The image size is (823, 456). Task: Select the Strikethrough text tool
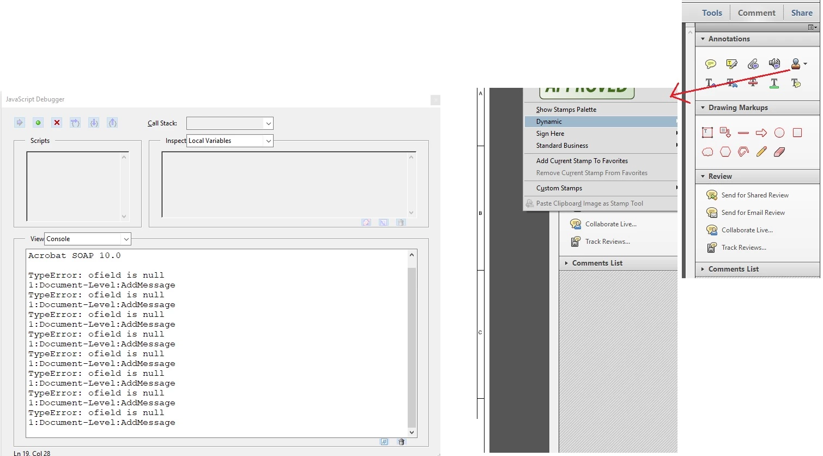pos(753,83)
